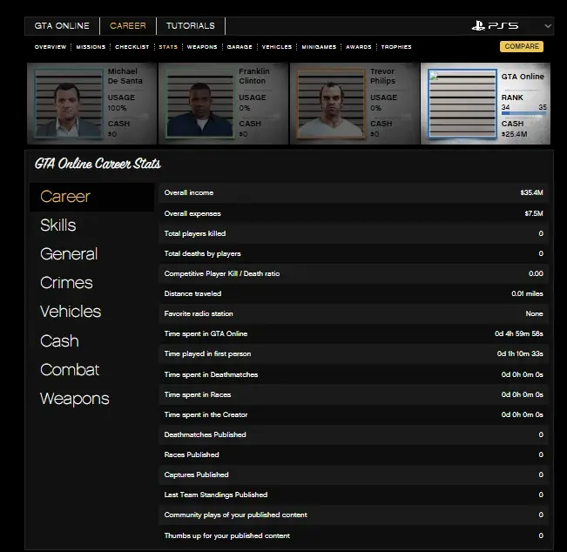Select Trevor Philips' mugshot portrait
The width and height of the screenshot is (567, 552).
coord(331,104)
